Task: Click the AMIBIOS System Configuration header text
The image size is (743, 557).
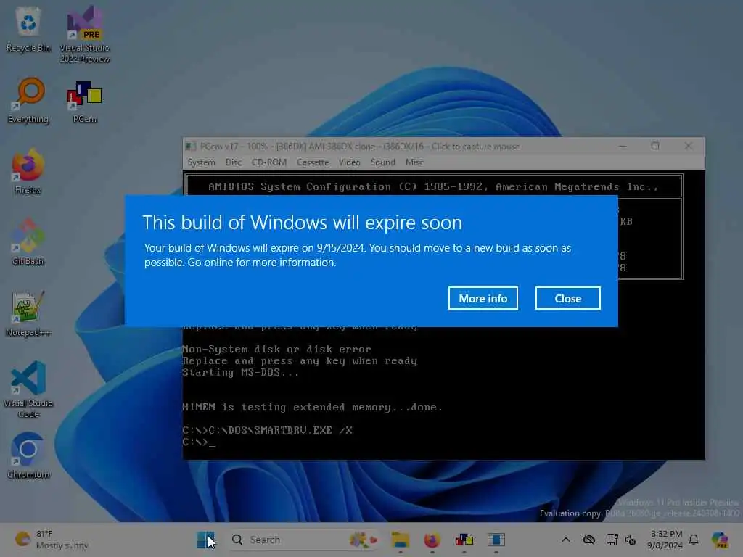Action: tap(434, 186)
